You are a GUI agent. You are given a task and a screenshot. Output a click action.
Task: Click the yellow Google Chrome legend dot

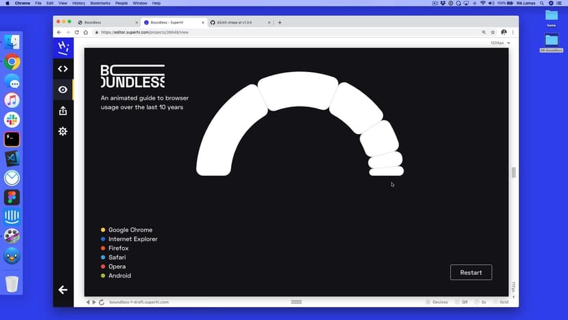pos(103,230)
